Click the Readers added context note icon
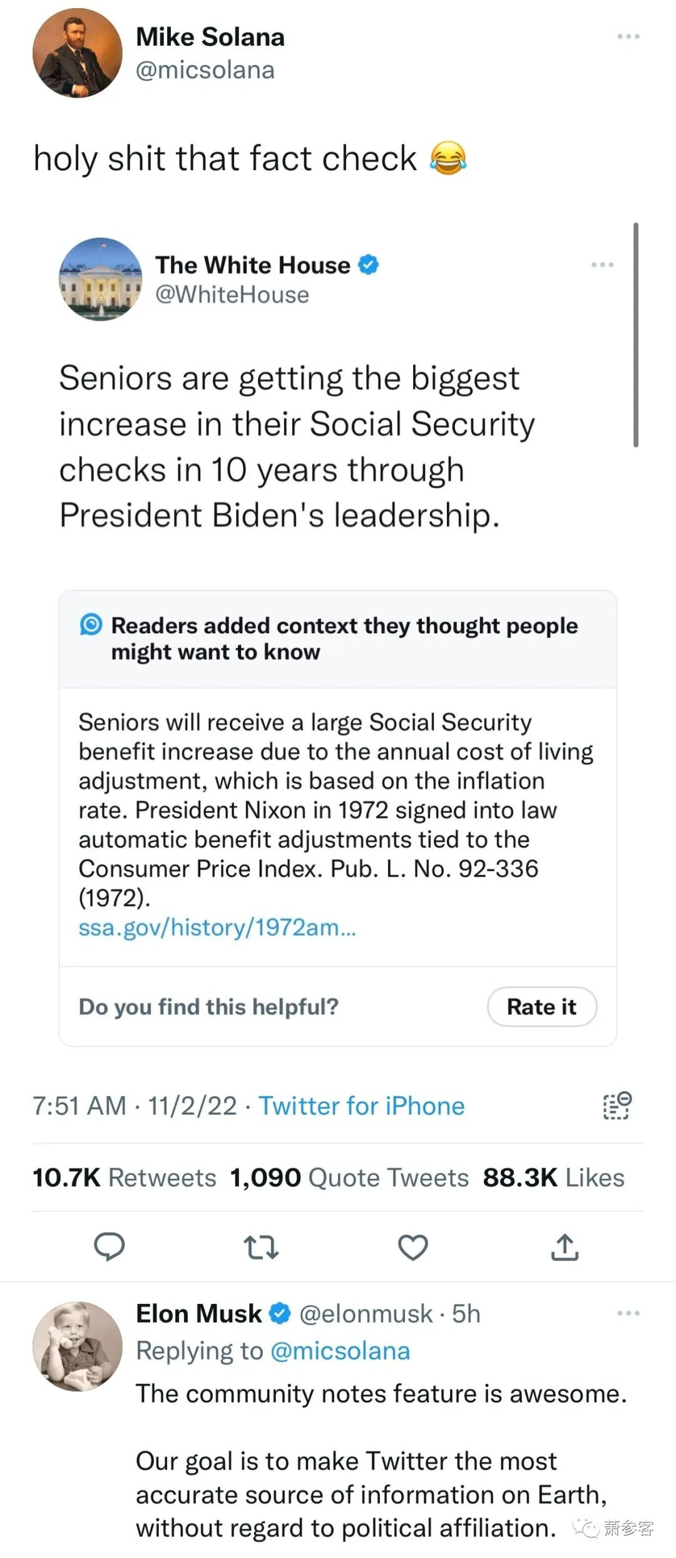676x1558 pixels. (91, 624)
